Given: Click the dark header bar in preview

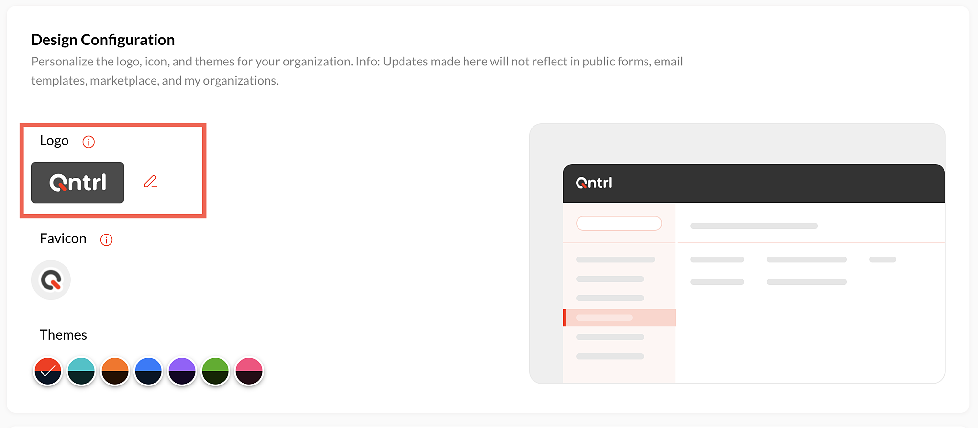Looking at the screenshot, I should coord(782,183).
